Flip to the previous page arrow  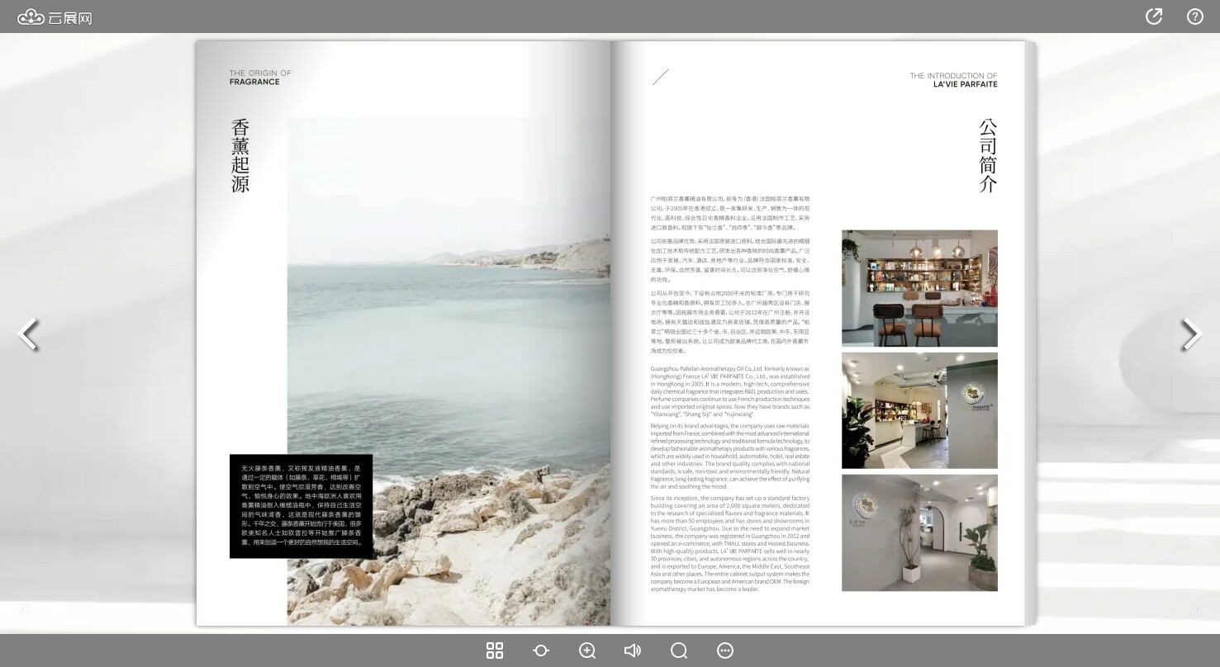pos(29,334)
